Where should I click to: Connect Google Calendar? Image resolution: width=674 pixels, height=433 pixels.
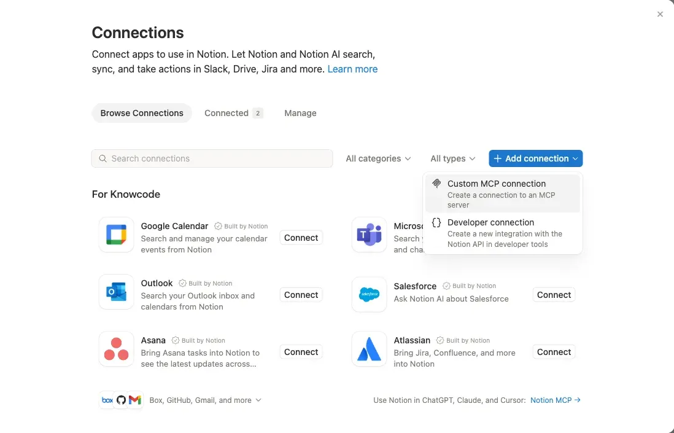tap(301, 238)
